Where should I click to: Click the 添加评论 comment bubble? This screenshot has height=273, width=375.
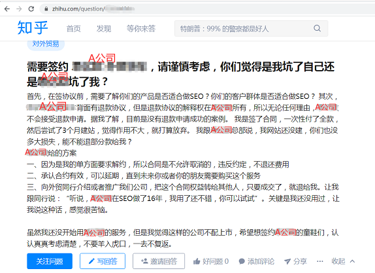(242, 261)
